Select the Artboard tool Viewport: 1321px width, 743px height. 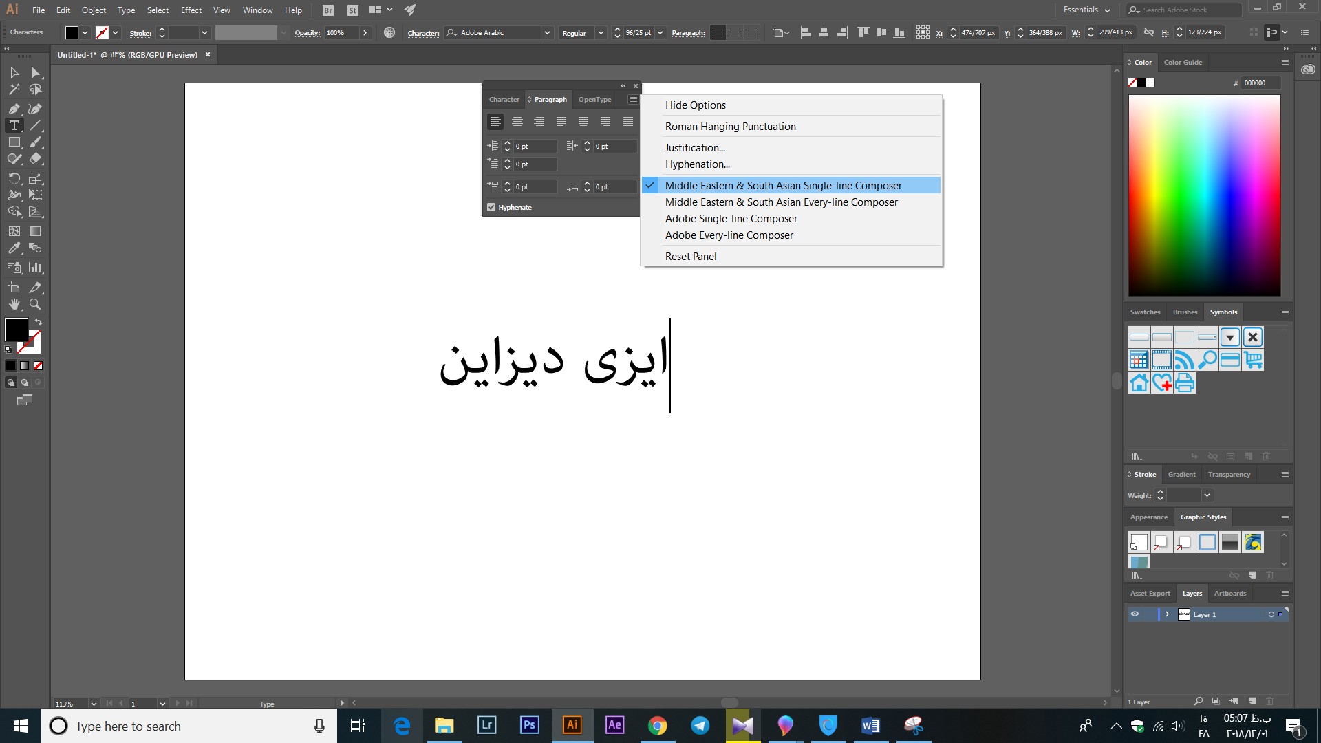point(14,288)
